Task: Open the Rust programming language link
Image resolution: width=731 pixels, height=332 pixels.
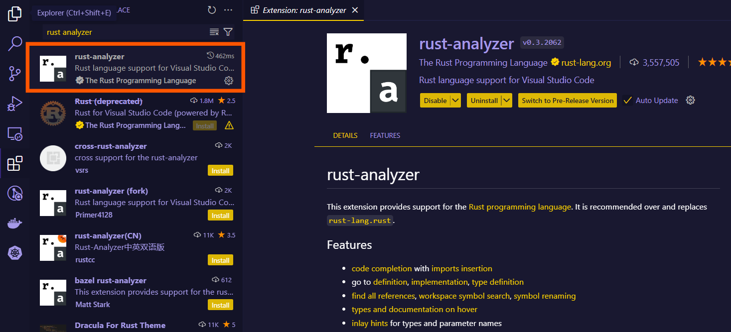Action: [520, 207]
